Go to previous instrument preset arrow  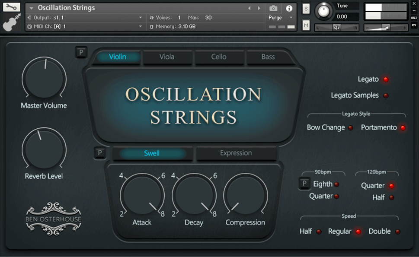pyautogui.click(x=249, y=8)
